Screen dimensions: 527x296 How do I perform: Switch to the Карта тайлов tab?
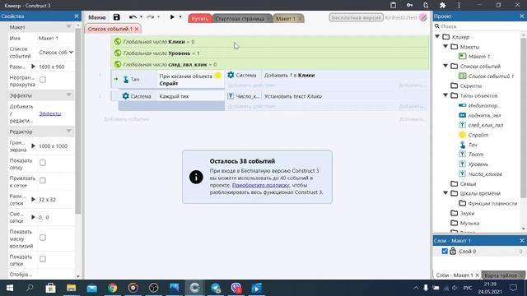[x=501, y=275]
